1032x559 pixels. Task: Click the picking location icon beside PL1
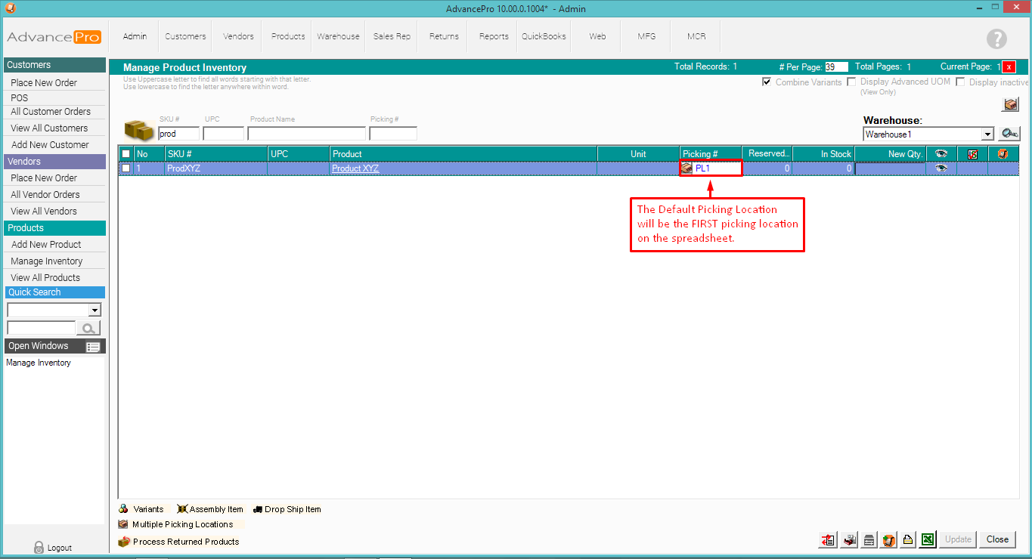pos(686,168)
